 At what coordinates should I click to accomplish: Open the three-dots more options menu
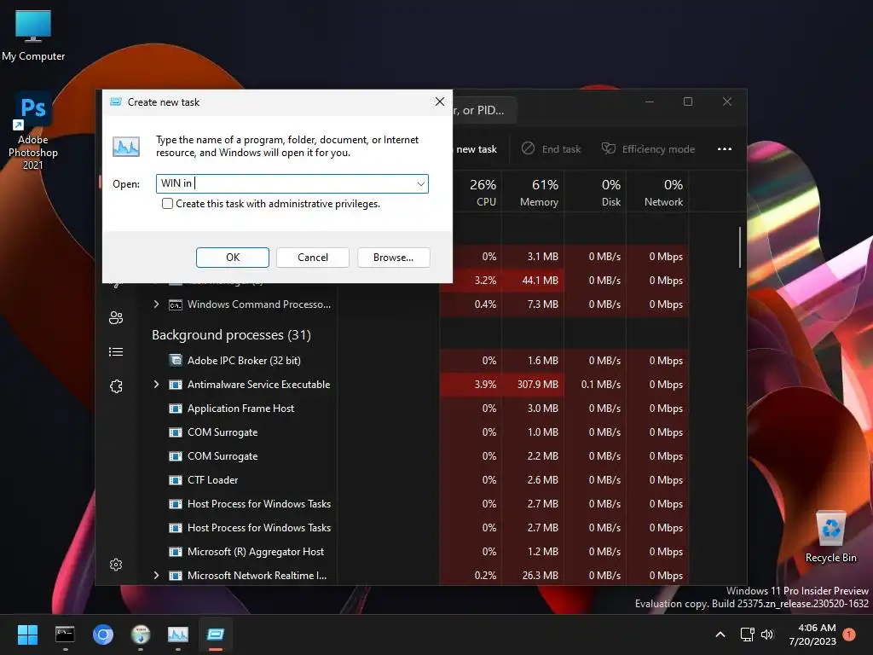(725, 149)
